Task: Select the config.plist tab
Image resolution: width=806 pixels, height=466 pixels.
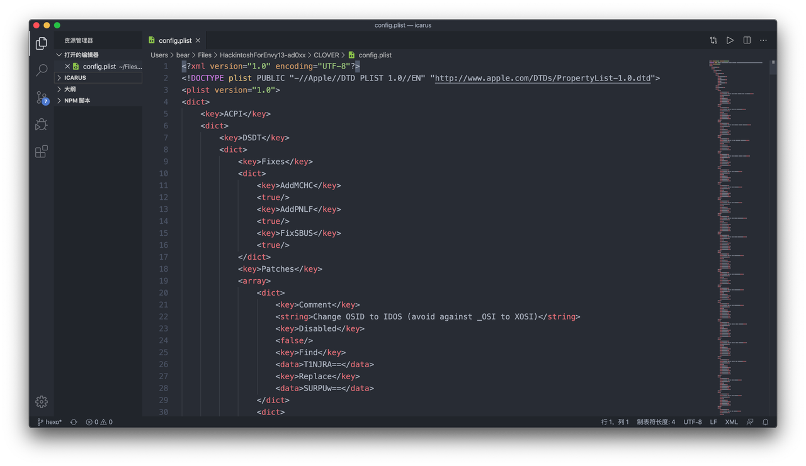Action: click(174, 40)
